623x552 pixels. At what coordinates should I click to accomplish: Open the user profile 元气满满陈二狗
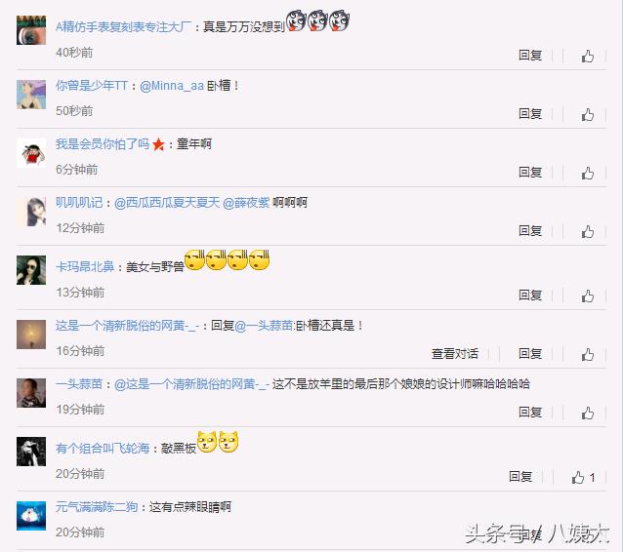click(97, 507)
